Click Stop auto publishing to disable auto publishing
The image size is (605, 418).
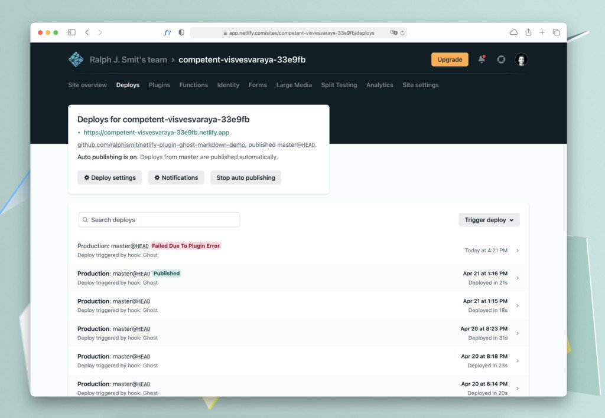[245, 177]
